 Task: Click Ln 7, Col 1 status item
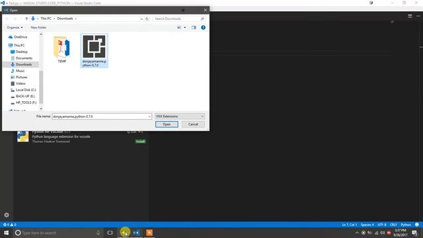(350, 225)
